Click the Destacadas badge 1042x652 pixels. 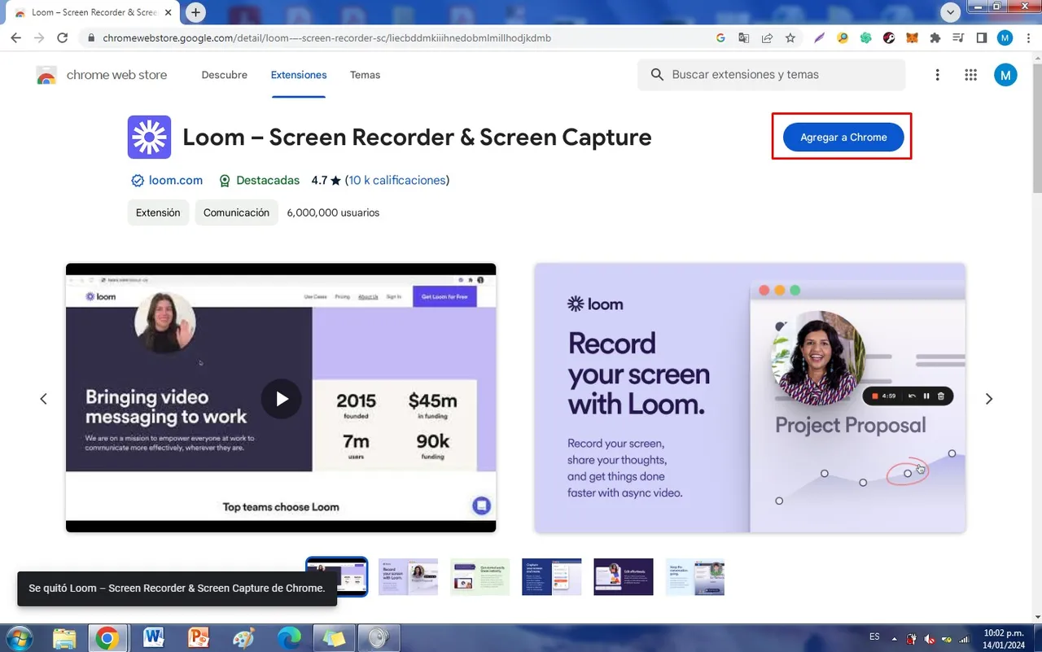click(259, 181)
